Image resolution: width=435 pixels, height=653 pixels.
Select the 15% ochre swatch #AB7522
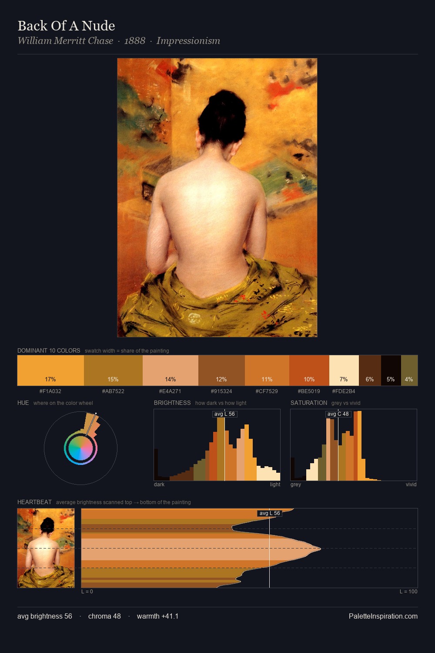click(113, 370)
